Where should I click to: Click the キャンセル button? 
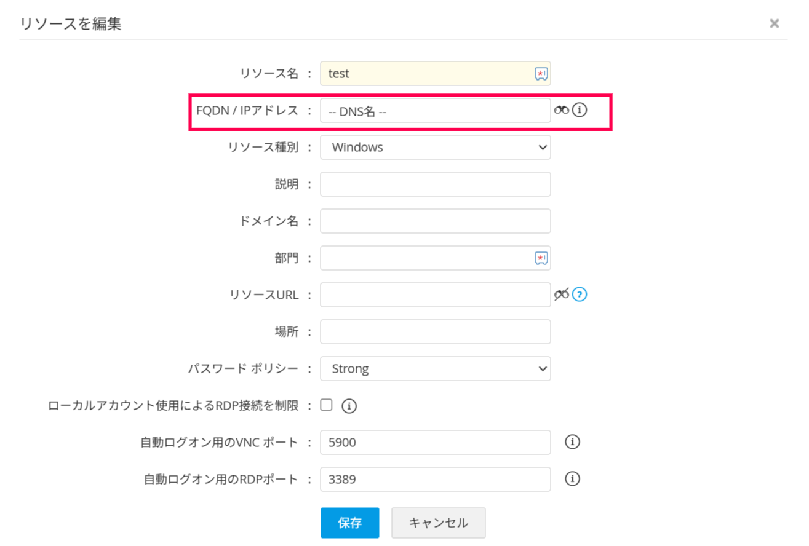coord(438,523)
